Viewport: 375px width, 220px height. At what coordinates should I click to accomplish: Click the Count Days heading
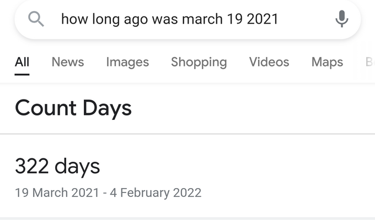(73, 108)
